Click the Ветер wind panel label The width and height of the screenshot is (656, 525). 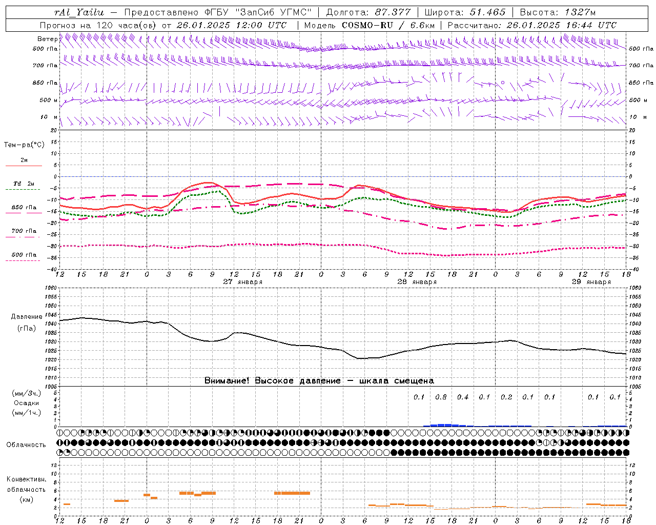tap(47, 39)
